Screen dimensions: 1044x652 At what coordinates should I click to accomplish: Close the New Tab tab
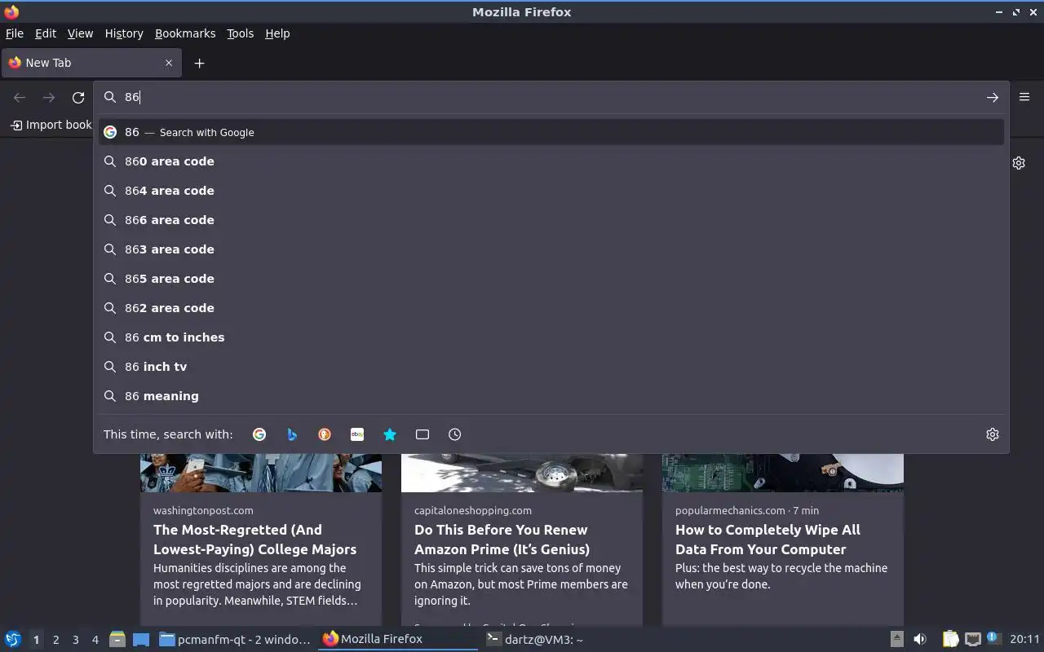[169, 63]
